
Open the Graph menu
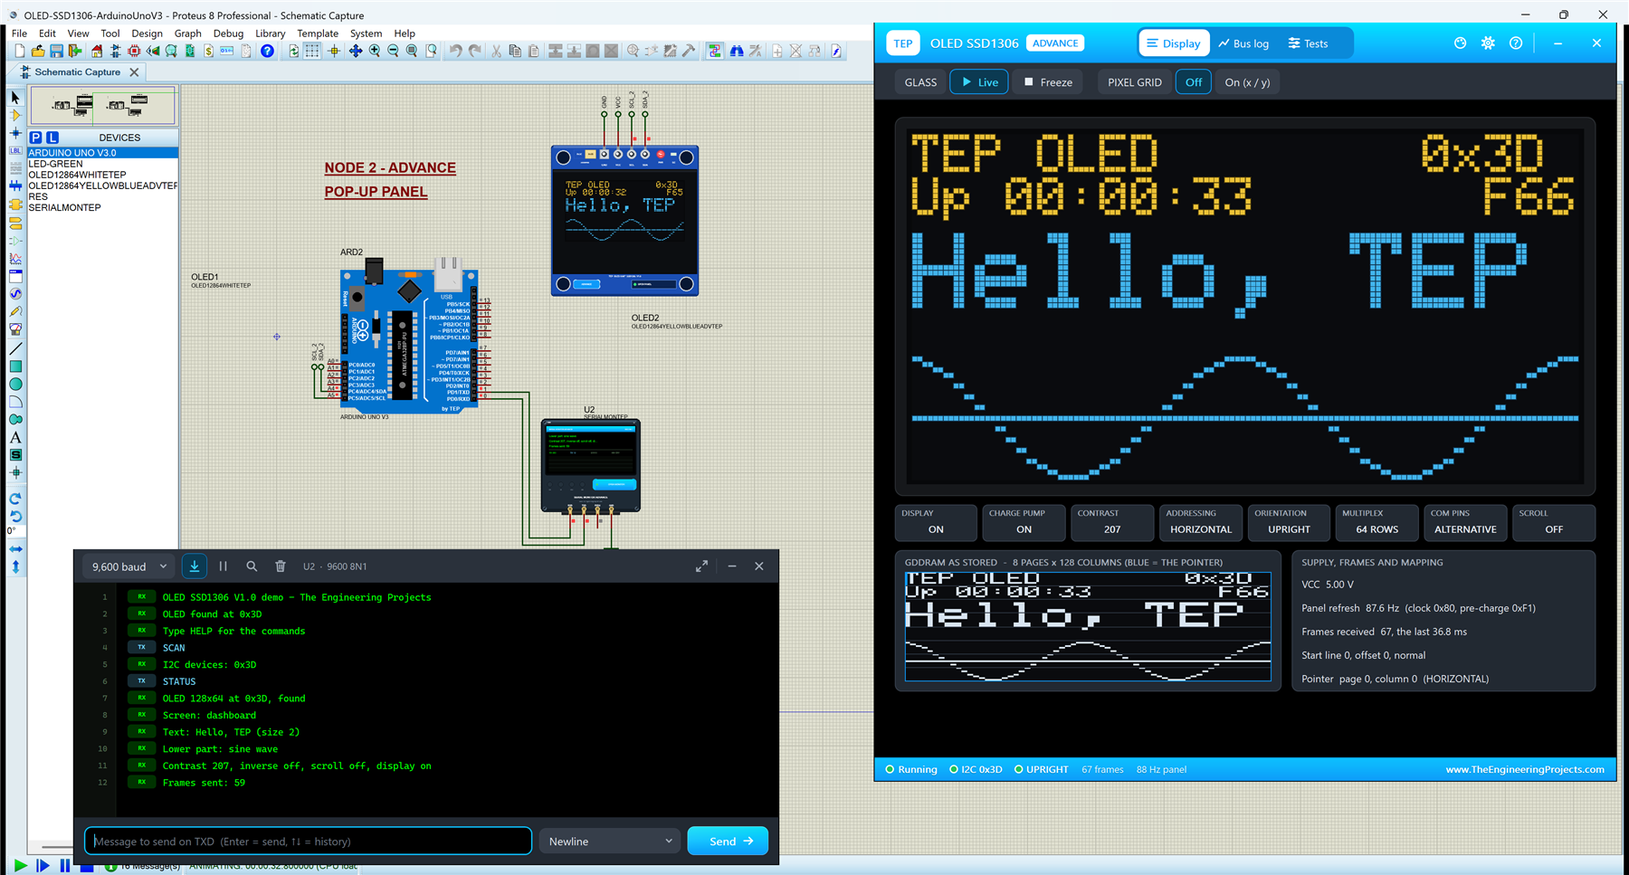pyautogui.click(x=187, y=33)
